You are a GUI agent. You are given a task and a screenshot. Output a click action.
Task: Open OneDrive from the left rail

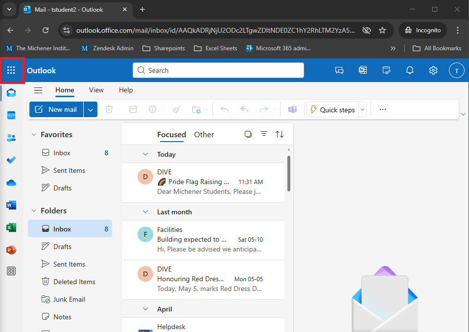[11, 183]
